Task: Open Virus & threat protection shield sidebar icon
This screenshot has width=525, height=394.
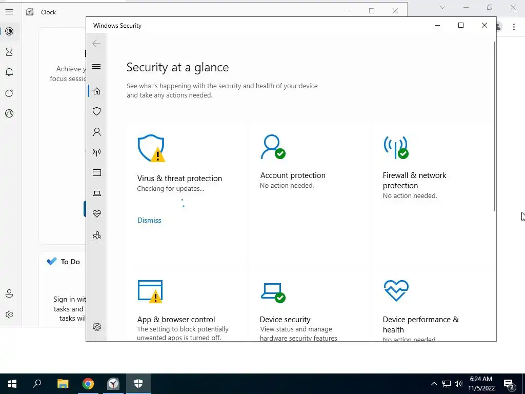Action: 97,111
